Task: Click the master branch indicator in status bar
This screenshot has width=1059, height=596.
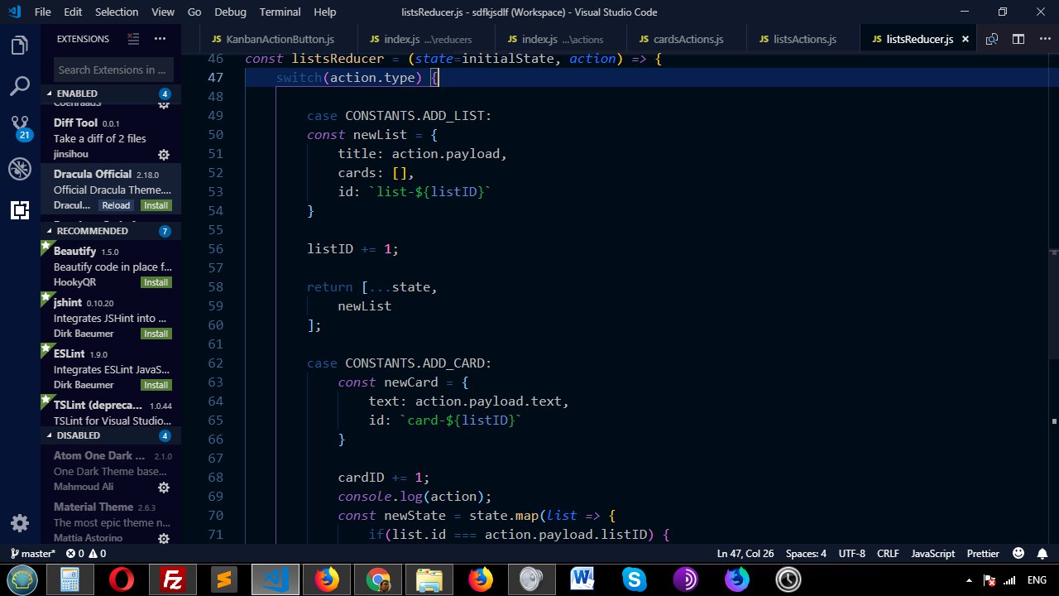Action: click(x=33, y=554)
